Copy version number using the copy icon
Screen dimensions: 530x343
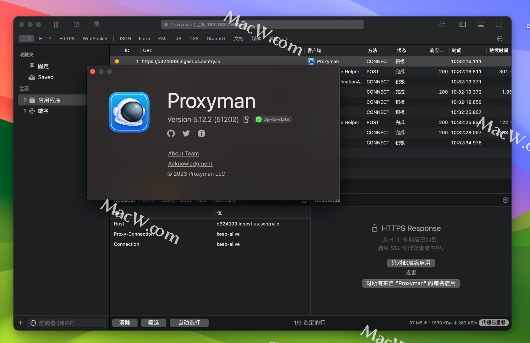tap(246, 119)
